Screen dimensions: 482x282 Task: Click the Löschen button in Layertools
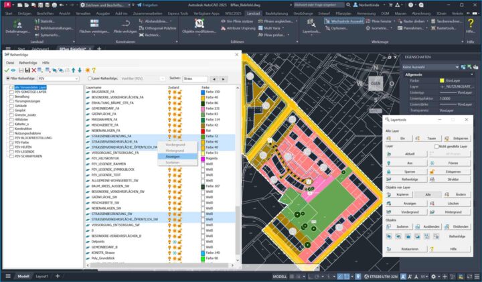tap(450, 204)
